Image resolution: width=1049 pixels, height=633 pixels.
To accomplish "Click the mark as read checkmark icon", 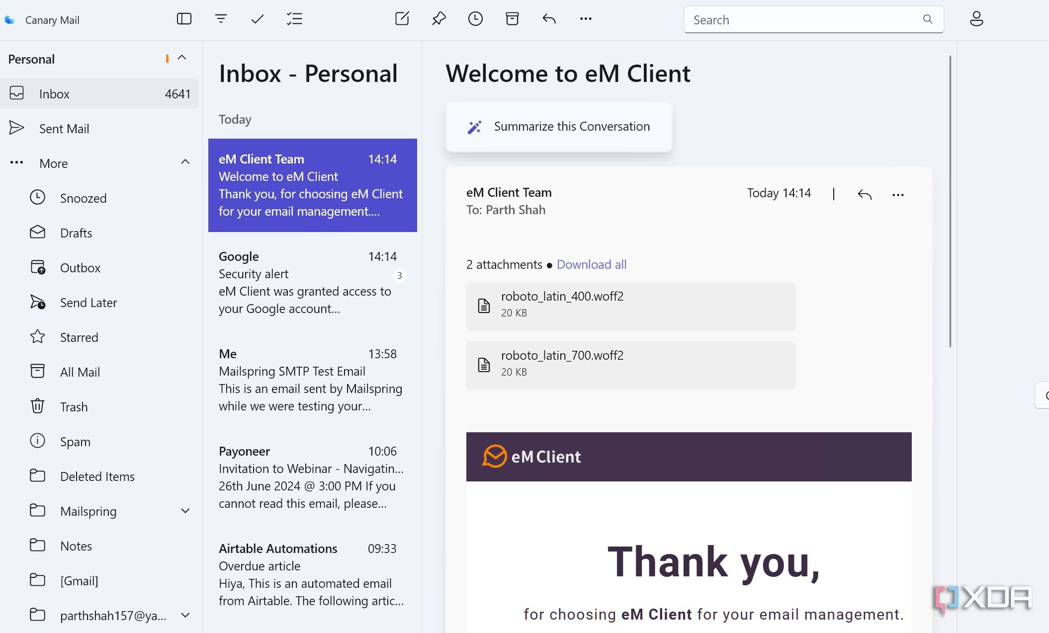I will pos(257,19).
